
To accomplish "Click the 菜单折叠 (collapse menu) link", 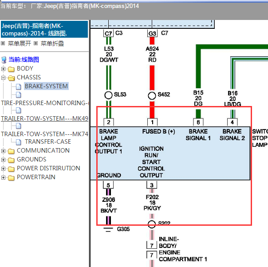I will tap(52, 43).
